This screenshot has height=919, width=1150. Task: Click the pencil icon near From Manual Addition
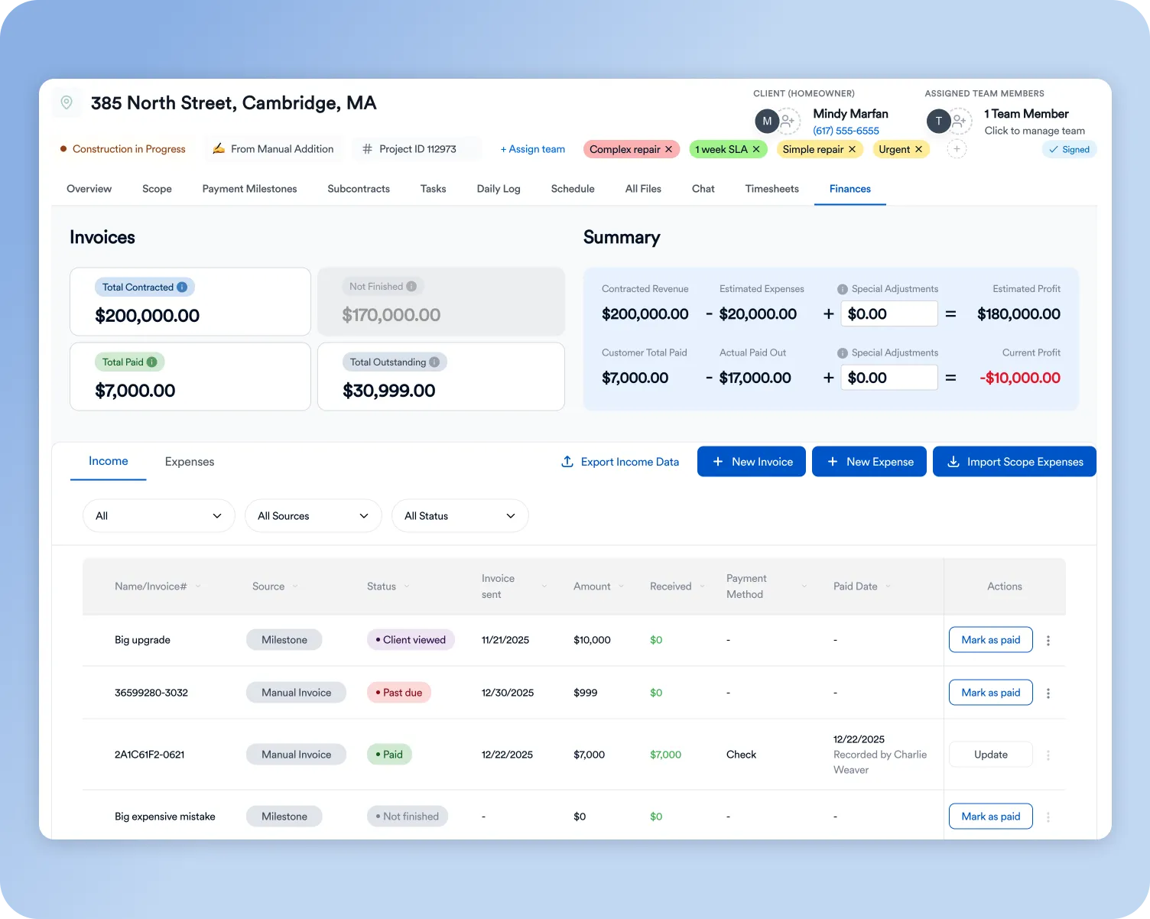[219, 148]
